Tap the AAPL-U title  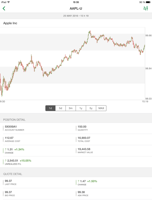pos(76,8)
